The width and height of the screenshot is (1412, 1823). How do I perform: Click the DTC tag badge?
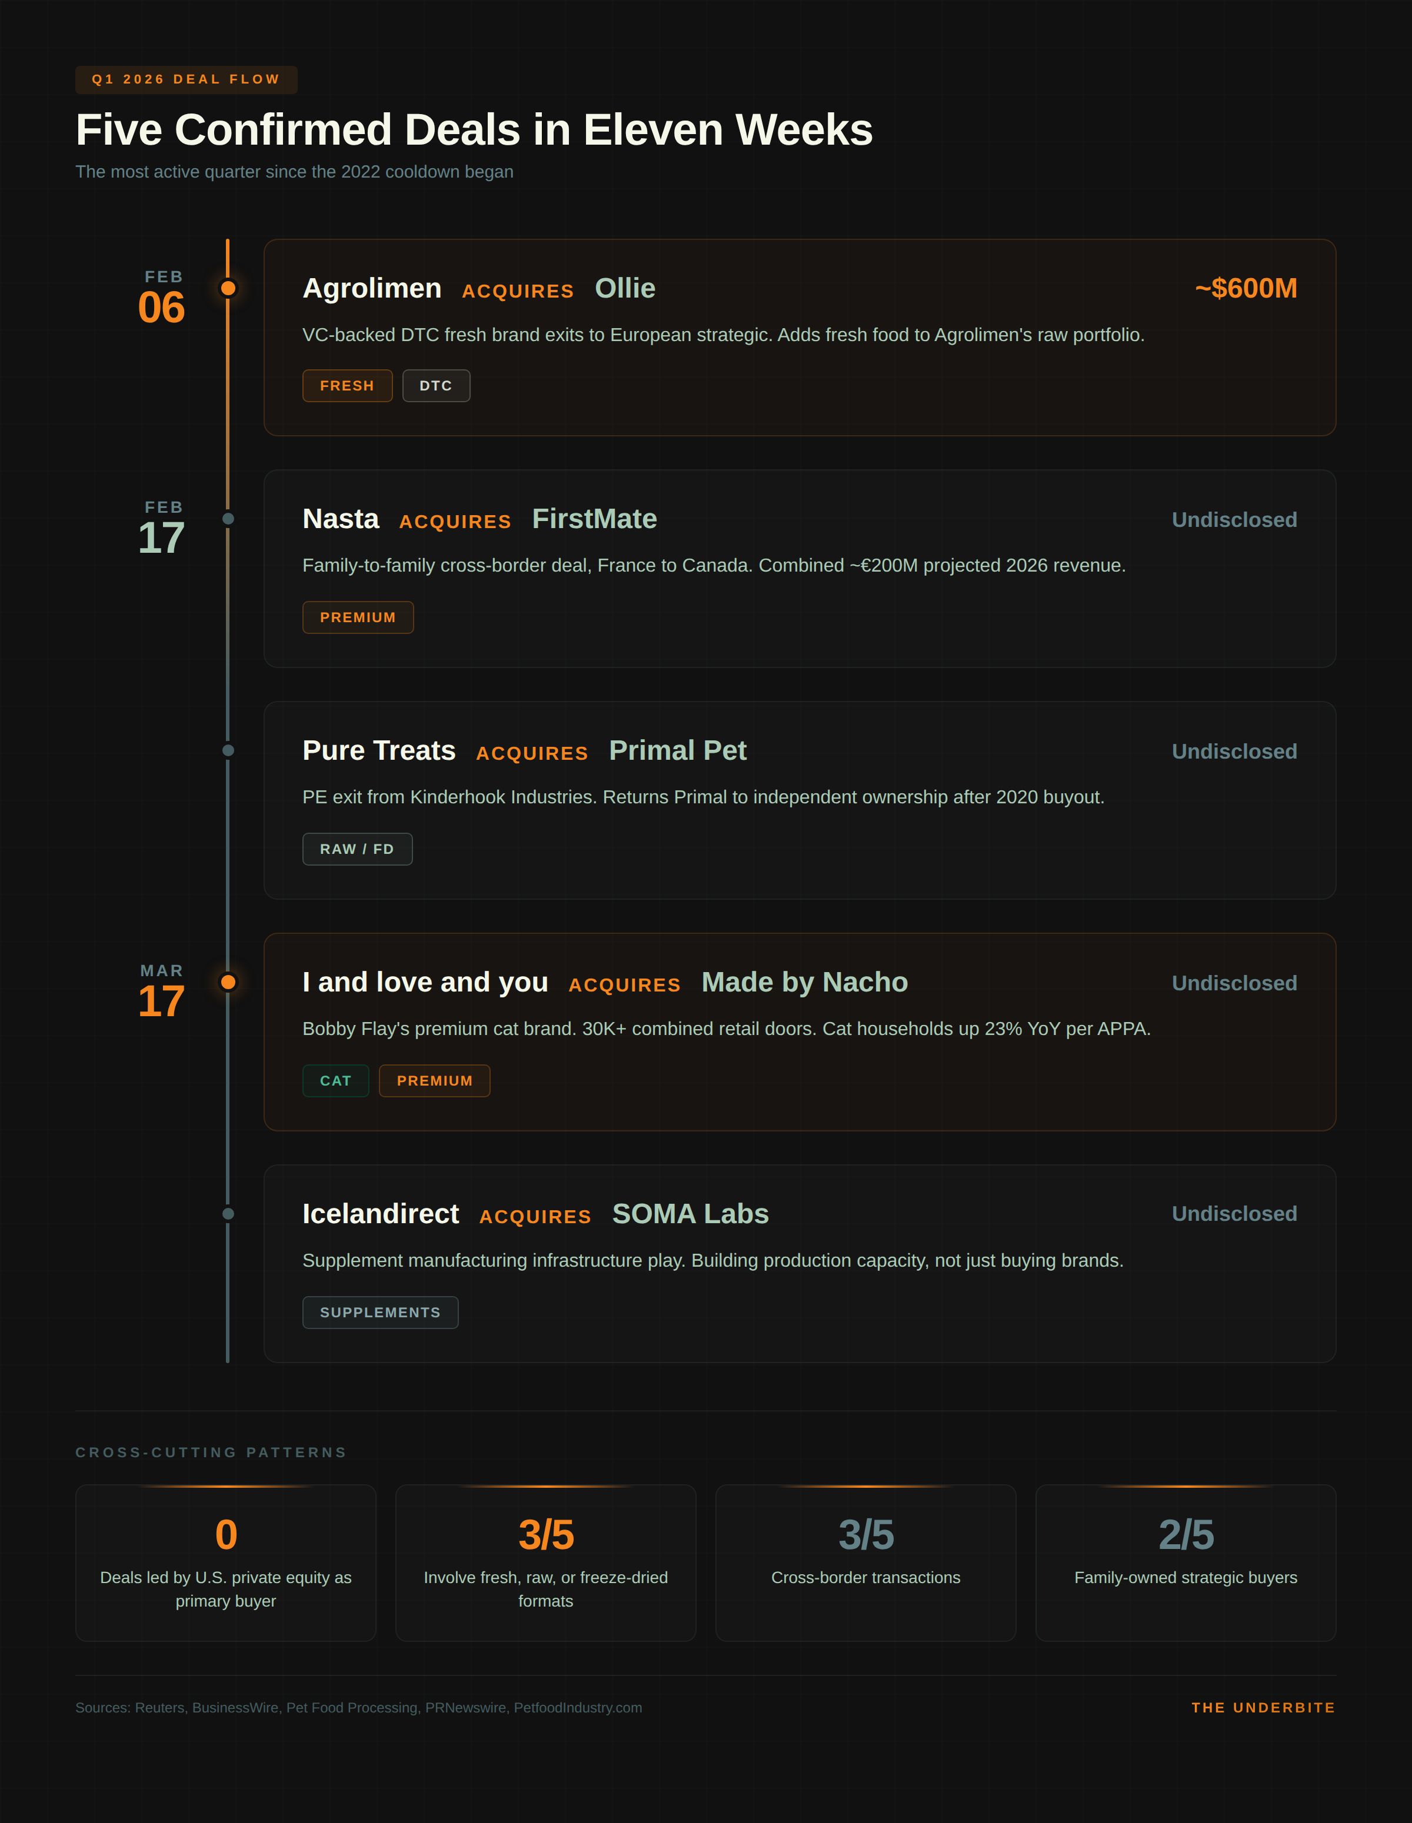[x=436, y=386]
